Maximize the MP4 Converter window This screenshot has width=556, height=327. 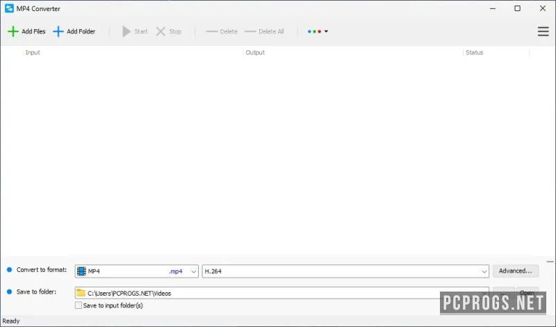point(517,8)
